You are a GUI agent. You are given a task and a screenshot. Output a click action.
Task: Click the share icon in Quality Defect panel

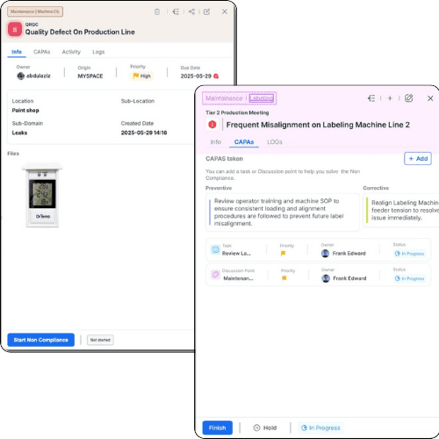[191, 11]
